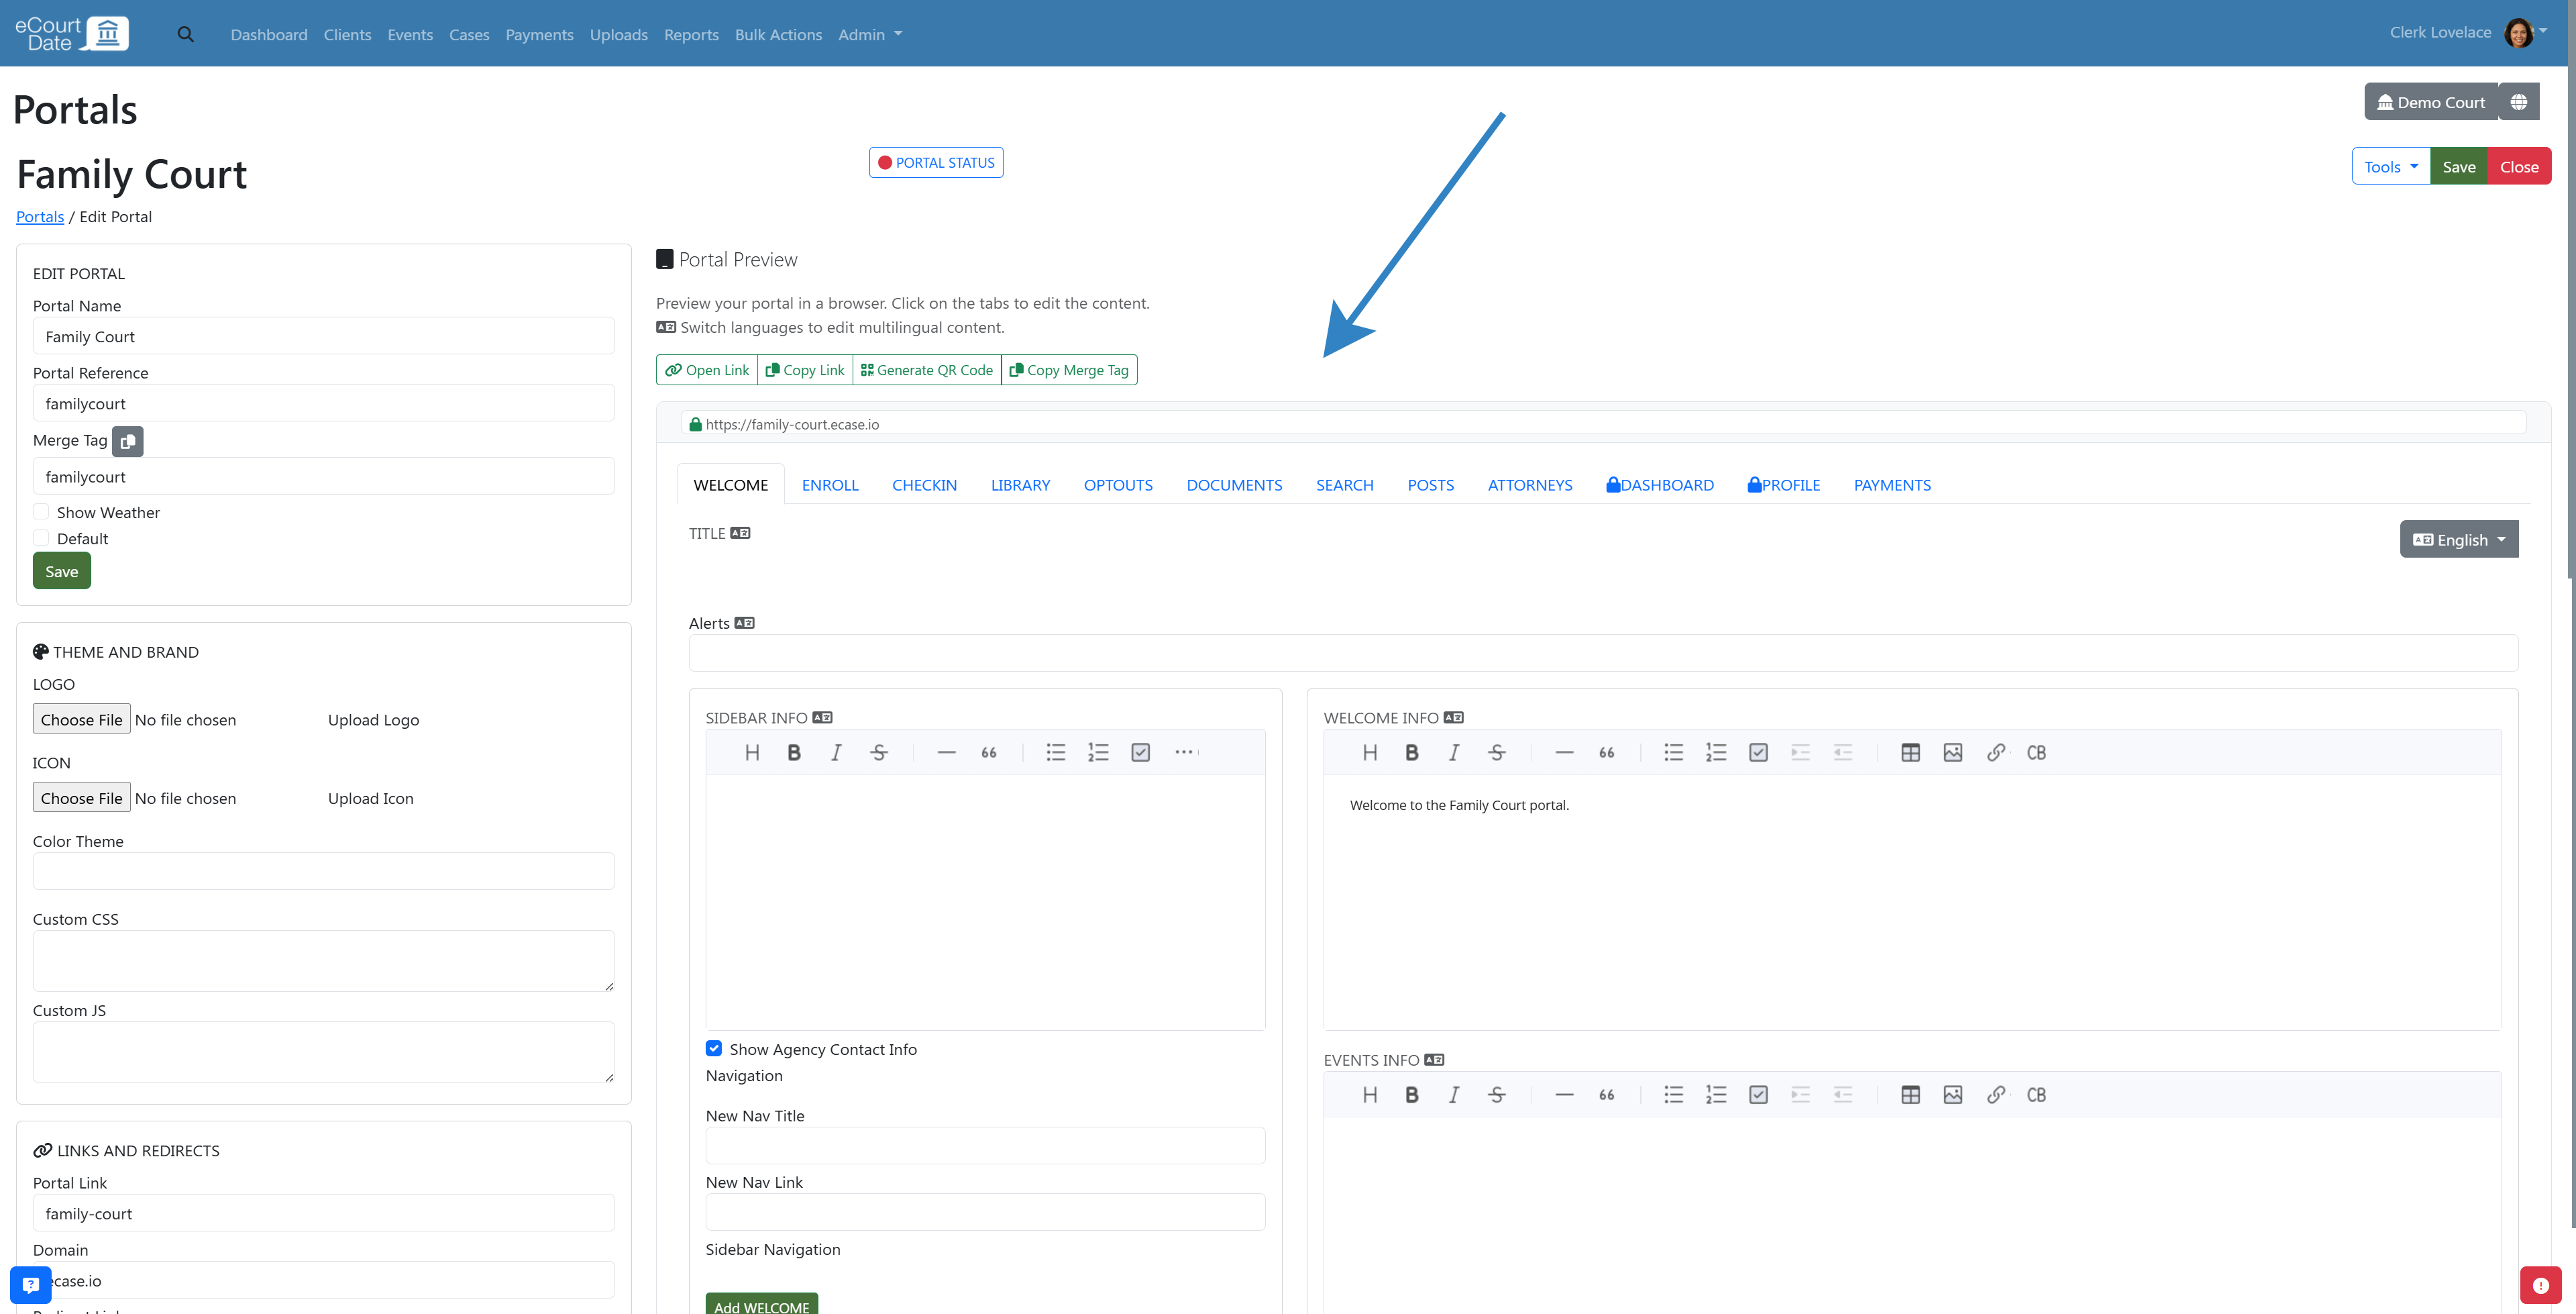The height and width of the screenshot is (1314, 2576).
Task: Apply strikethrough in Sidebar Info editor
Action: [879, 752]
